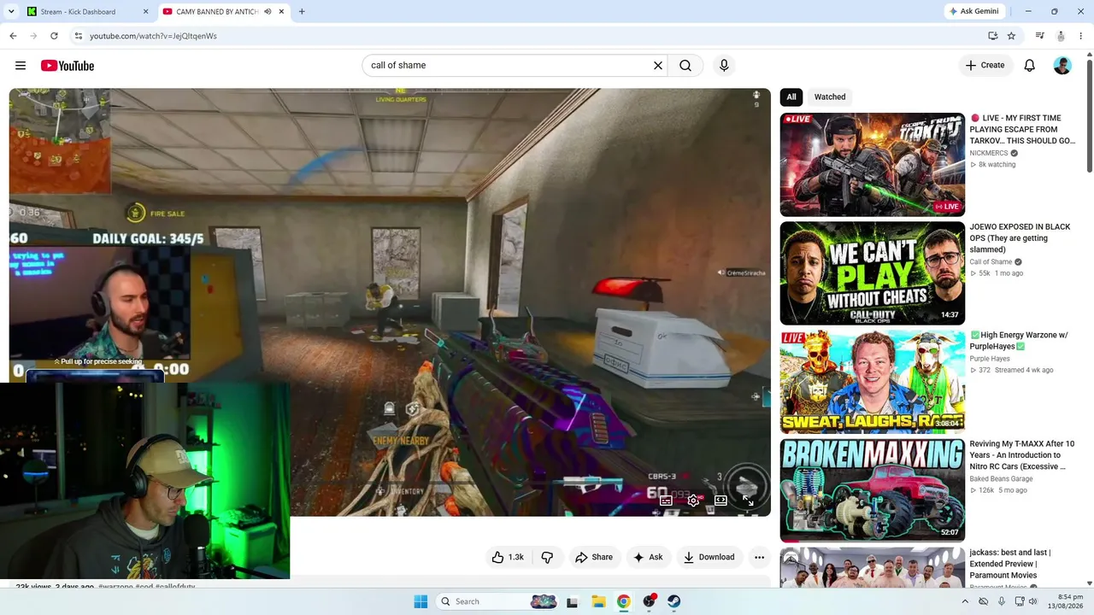Click the Windows taskbar search box
This screenshot has width=1094, height=615.
pos(497,601)
